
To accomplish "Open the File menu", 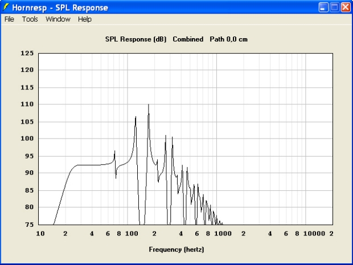I will coord(9,19).
